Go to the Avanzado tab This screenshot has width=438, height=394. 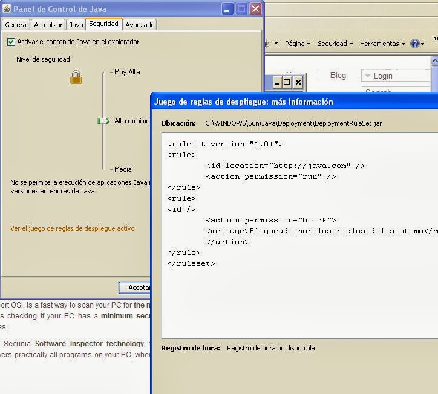pos(140,25)
